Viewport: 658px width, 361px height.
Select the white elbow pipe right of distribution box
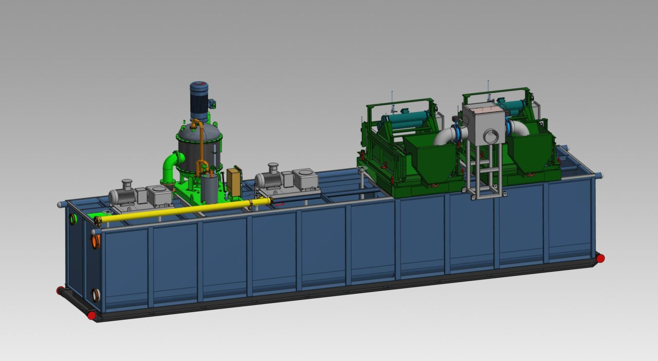pyautogui.click(x=519, y=128)
